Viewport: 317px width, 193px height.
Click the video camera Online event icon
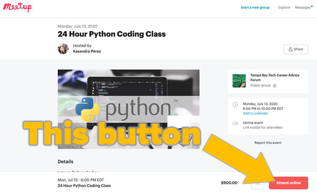click(235, 124)
